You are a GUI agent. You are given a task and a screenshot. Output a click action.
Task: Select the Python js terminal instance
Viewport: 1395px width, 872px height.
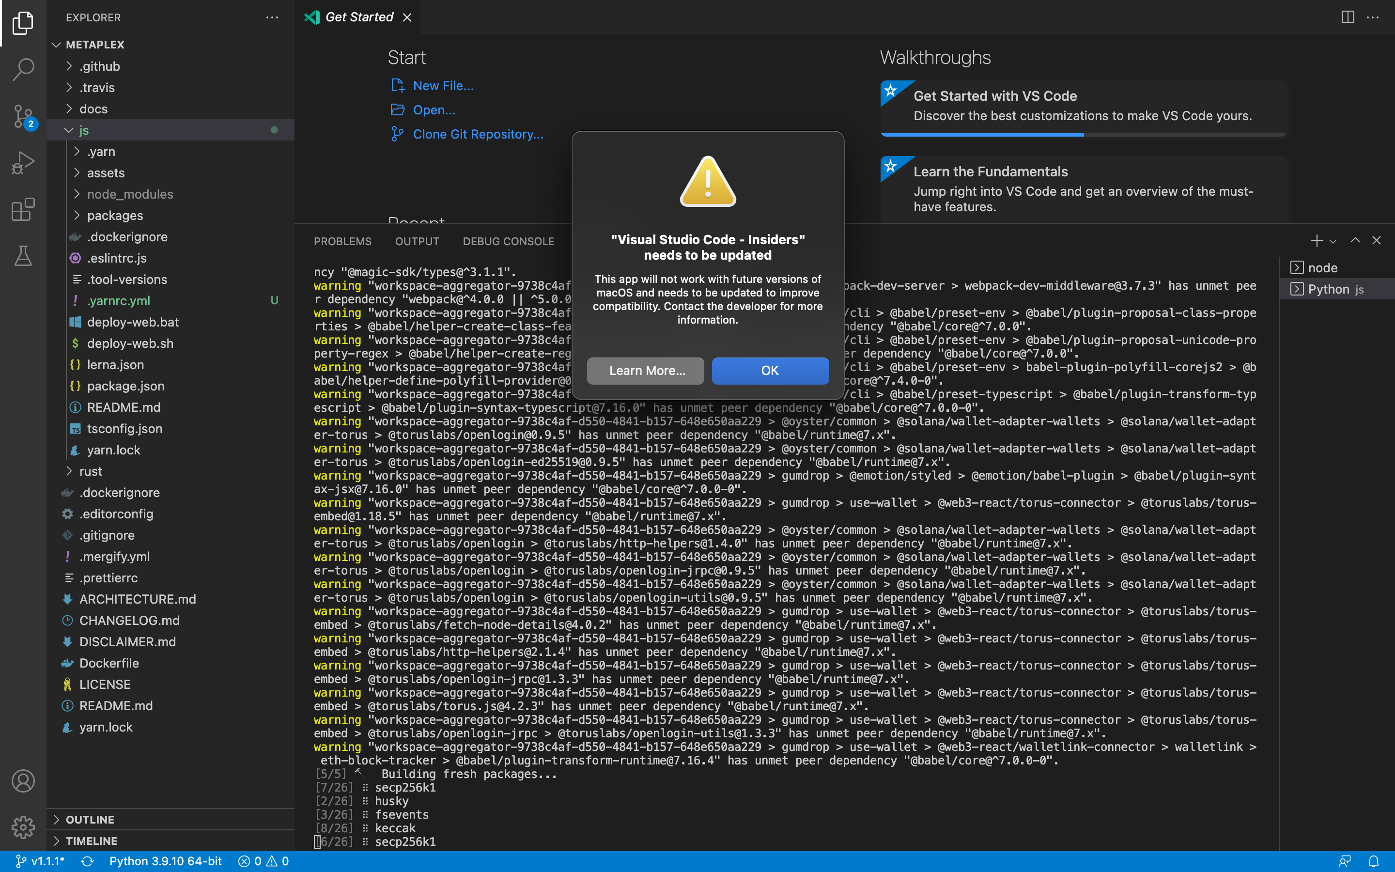[x=1336, y=289]
